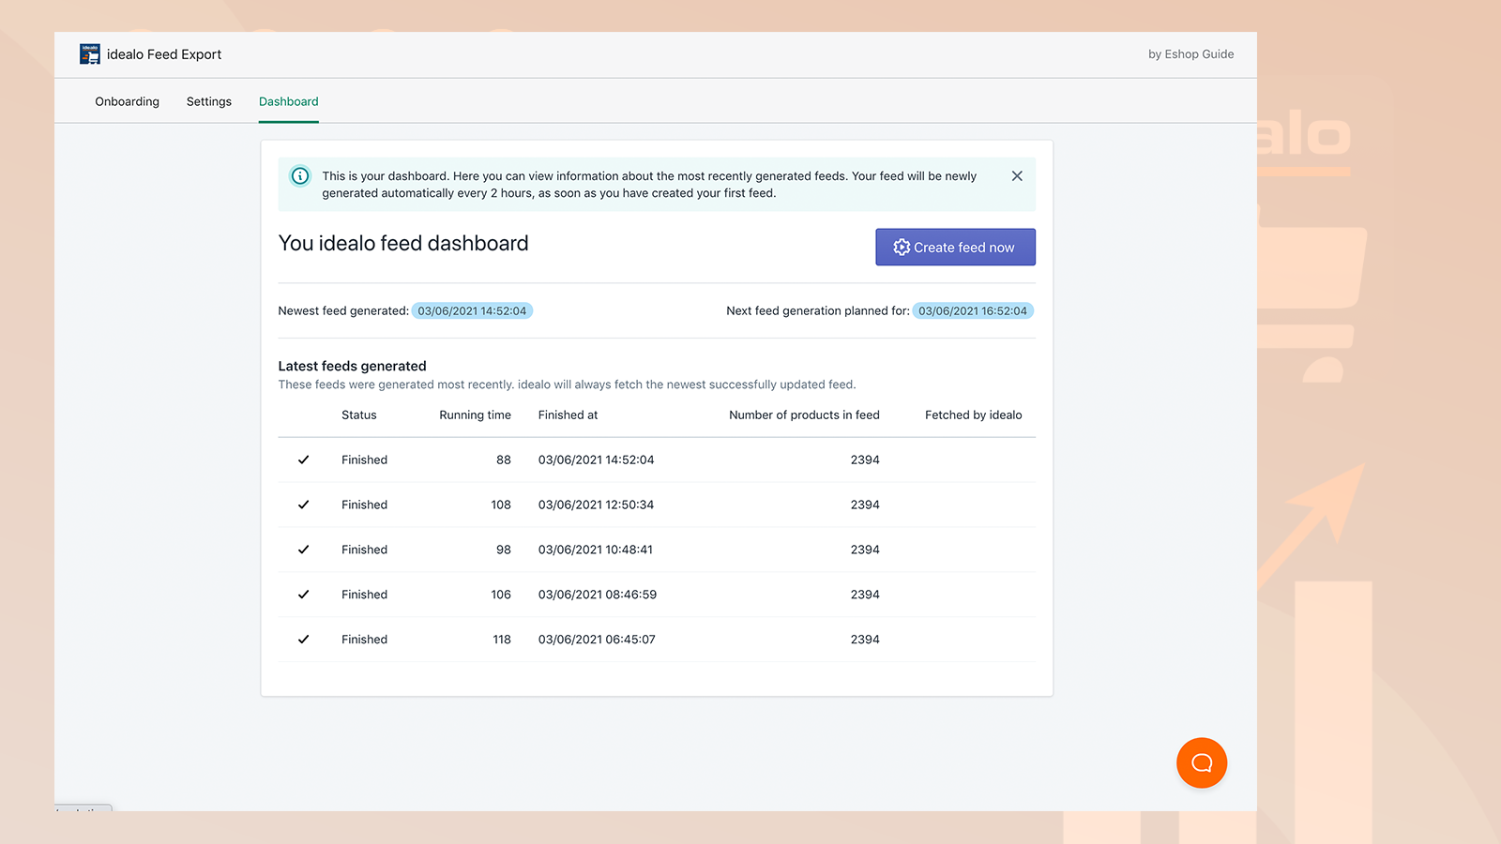This screenshot has width=1501, height=844.
Task: Switch to the Onboarding tab
Action: (127, 101)
